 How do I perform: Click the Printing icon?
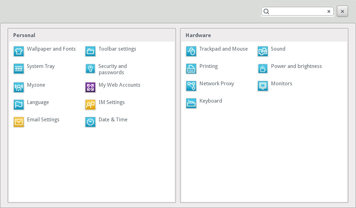(191, 69)
